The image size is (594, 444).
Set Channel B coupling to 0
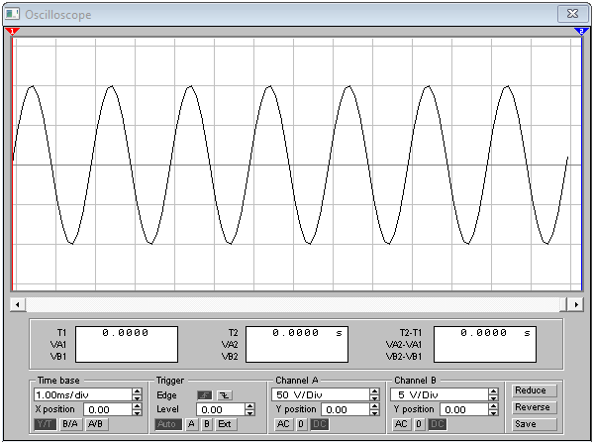click(419, 424)
